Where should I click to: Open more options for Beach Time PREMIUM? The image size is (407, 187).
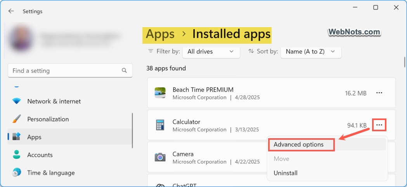(379, 93)
